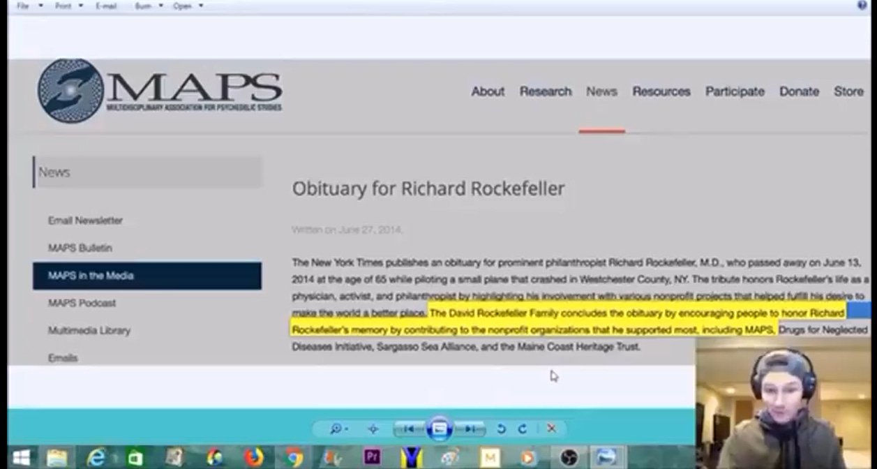Open the Print menu
The image size is (877, 469).
point(63,6)
